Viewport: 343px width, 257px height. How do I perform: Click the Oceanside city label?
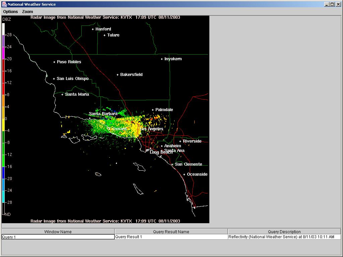tap(197, 174)
